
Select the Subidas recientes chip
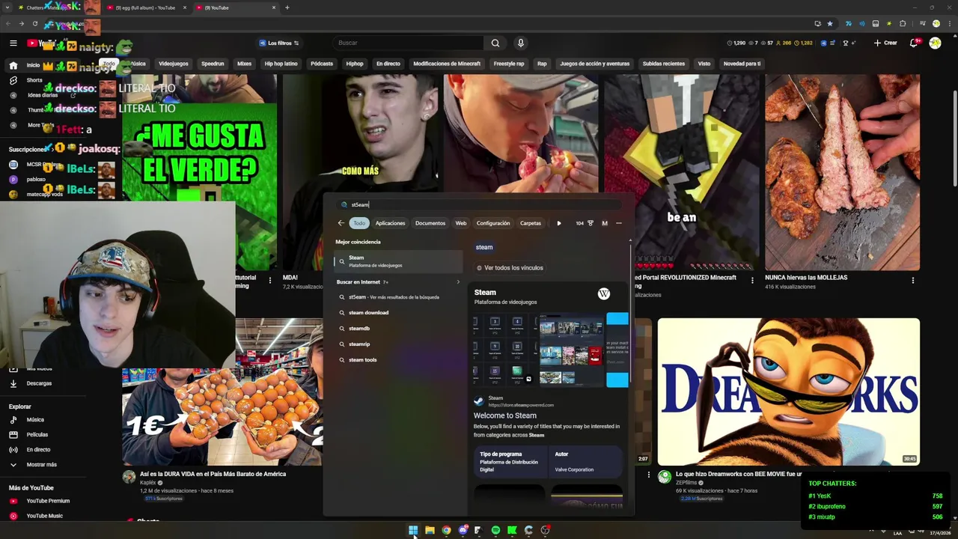click(x=663, y=64)
